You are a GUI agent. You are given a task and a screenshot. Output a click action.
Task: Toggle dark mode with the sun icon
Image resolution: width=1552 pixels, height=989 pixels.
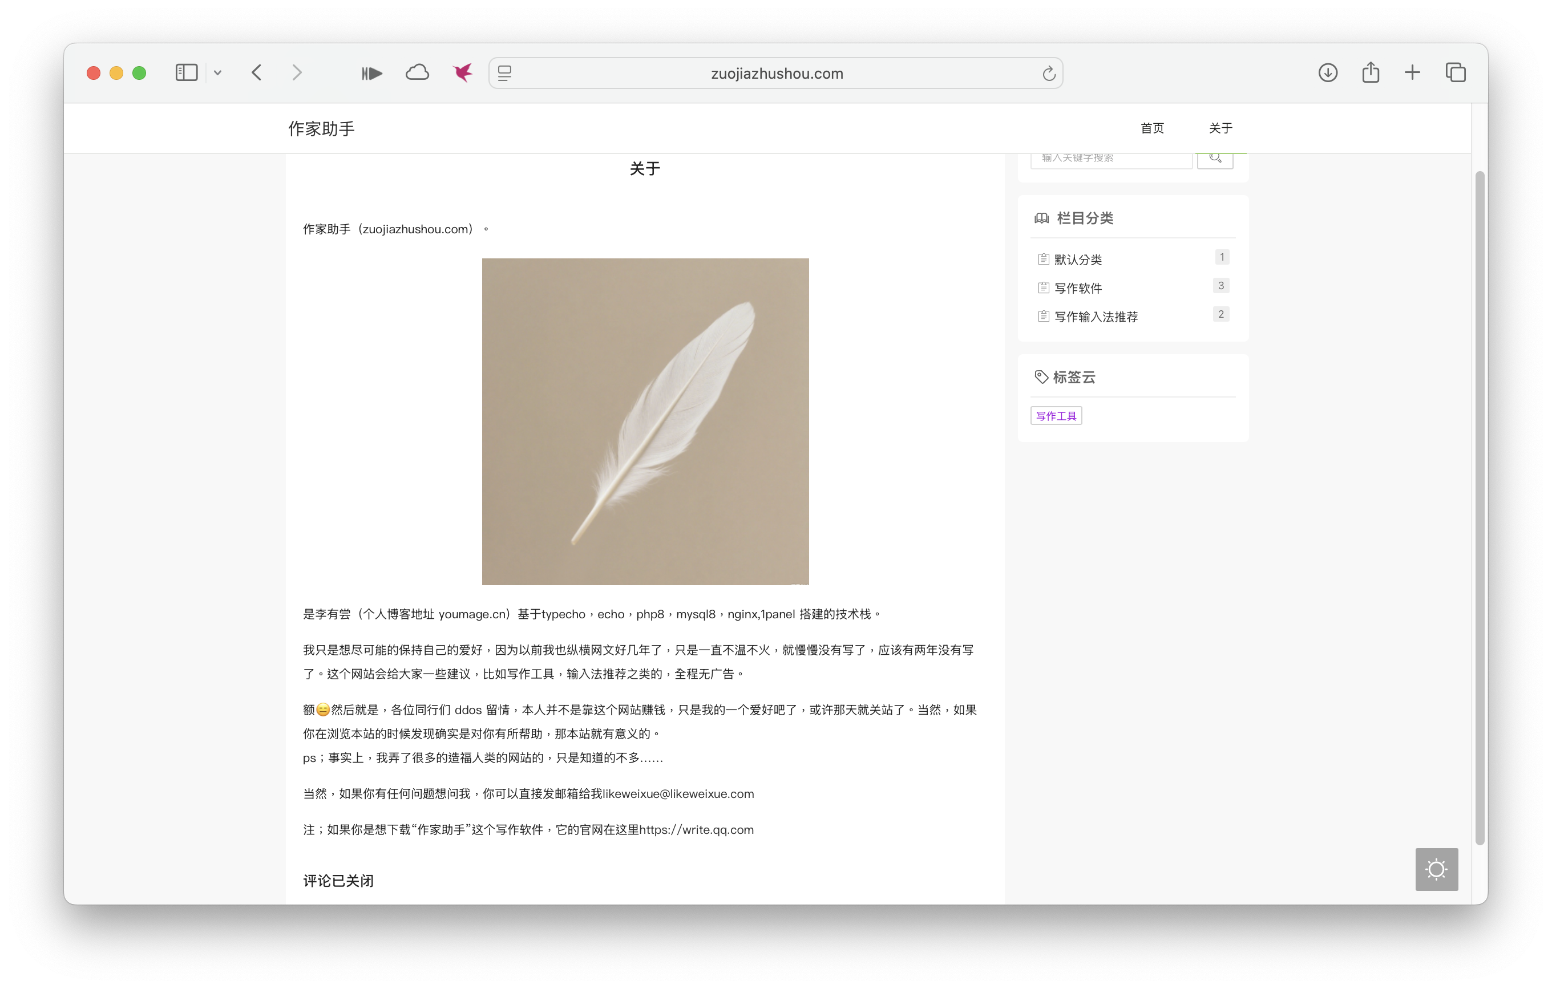click(x=1436, y=869)
